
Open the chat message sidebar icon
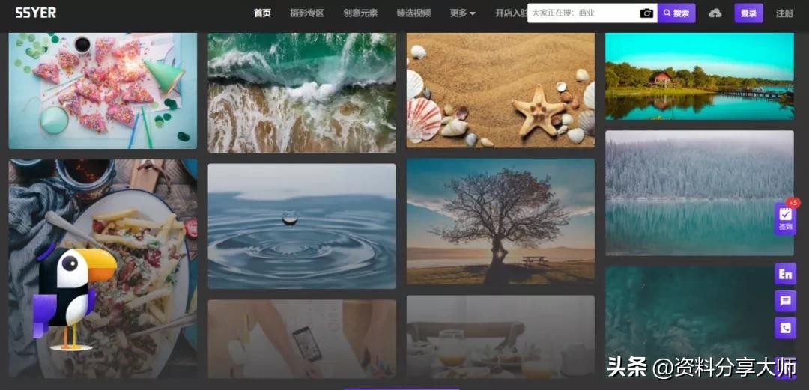click(785, 301)
